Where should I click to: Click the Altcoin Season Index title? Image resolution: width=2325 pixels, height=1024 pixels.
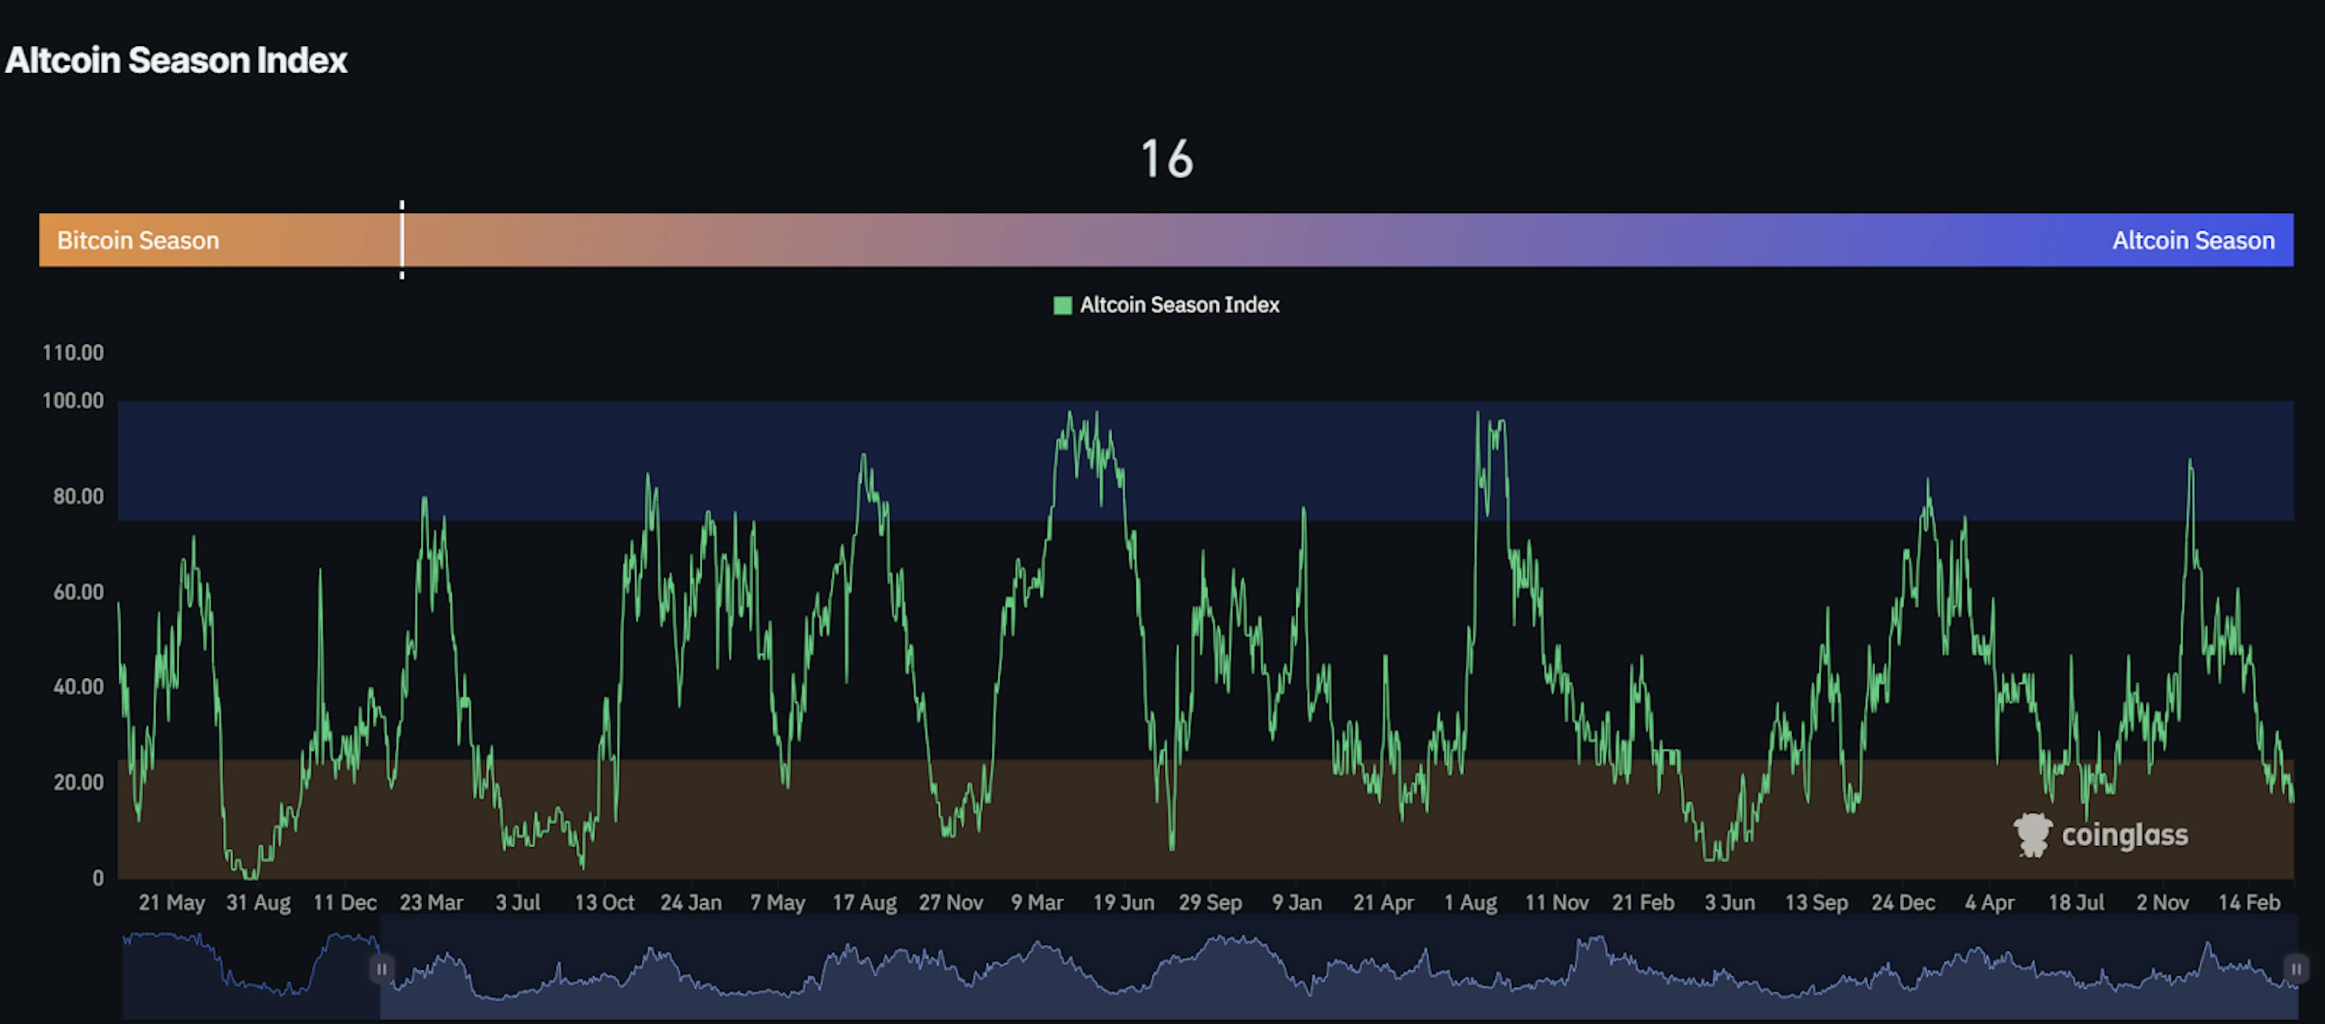click(177, 61)
